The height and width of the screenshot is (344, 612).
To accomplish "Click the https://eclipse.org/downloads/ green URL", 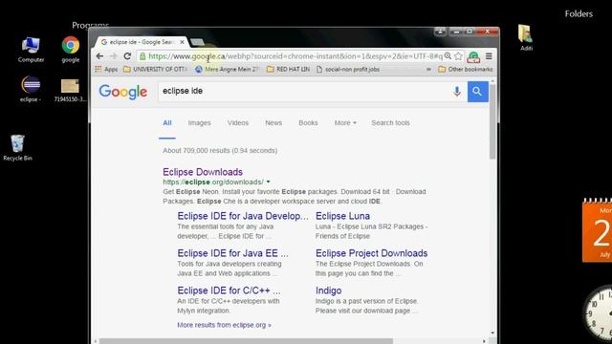I will 213,183.
